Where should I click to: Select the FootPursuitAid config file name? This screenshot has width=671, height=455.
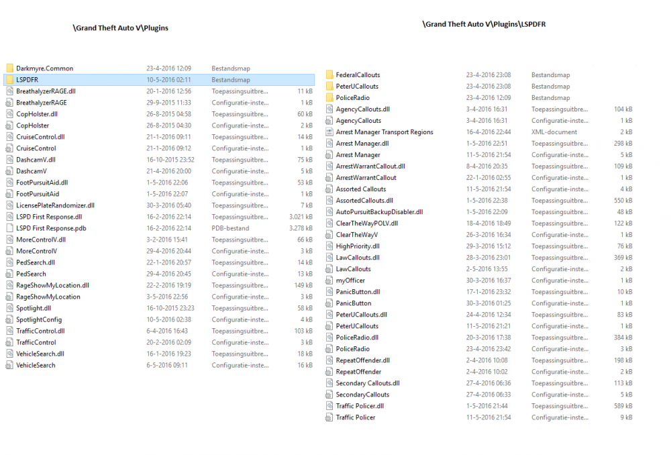click(x=38, y=194)
